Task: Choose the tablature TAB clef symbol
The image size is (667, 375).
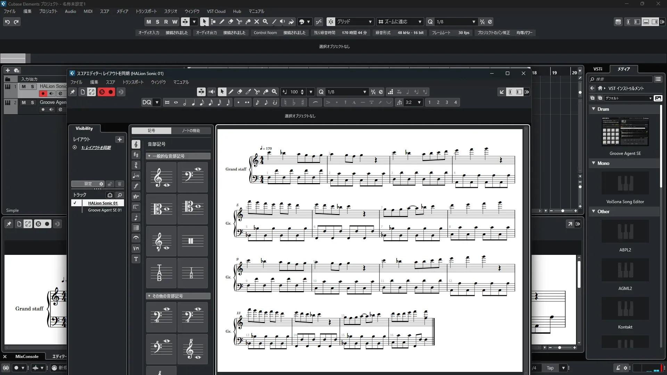Action: coord(161,273)
